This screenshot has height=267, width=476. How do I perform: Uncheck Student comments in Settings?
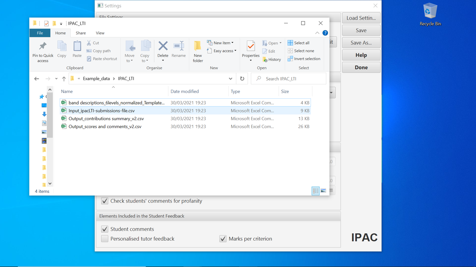105,229
